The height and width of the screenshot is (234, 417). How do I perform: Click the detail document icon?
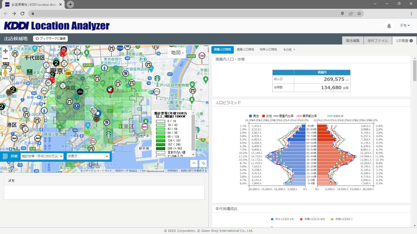point(5,156)
